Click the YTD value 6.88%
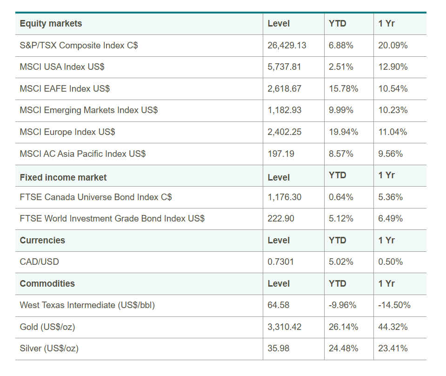The width and height of the screenshot is (446, 376). click(341, 46)
